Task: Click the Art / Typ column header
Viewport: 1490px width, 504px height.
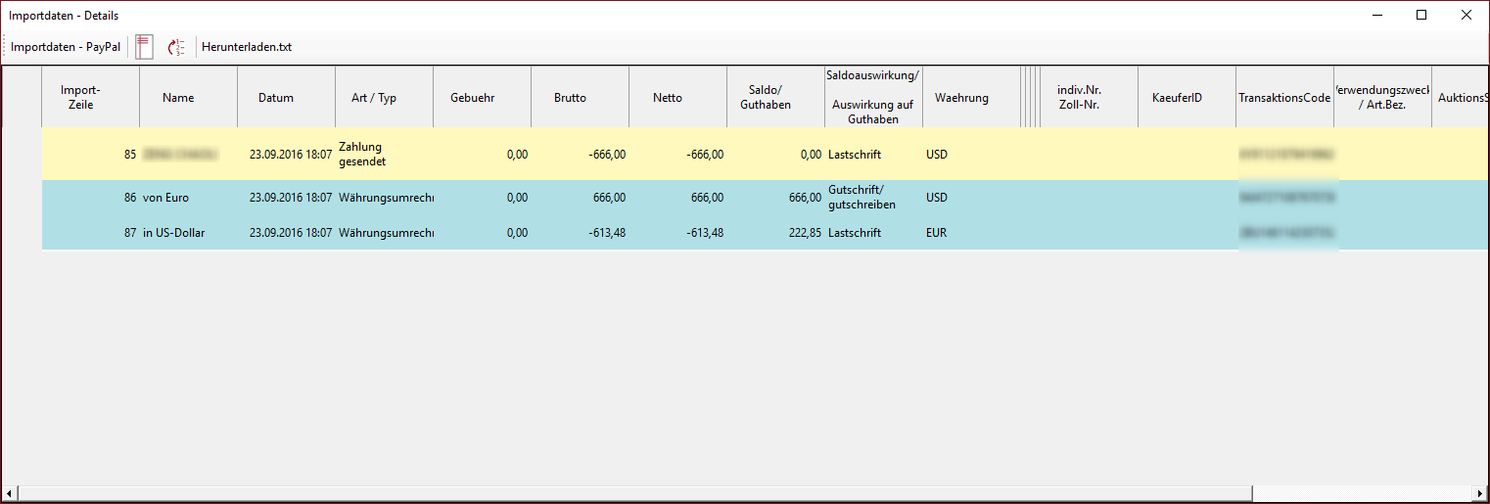Action: [384, 97]
